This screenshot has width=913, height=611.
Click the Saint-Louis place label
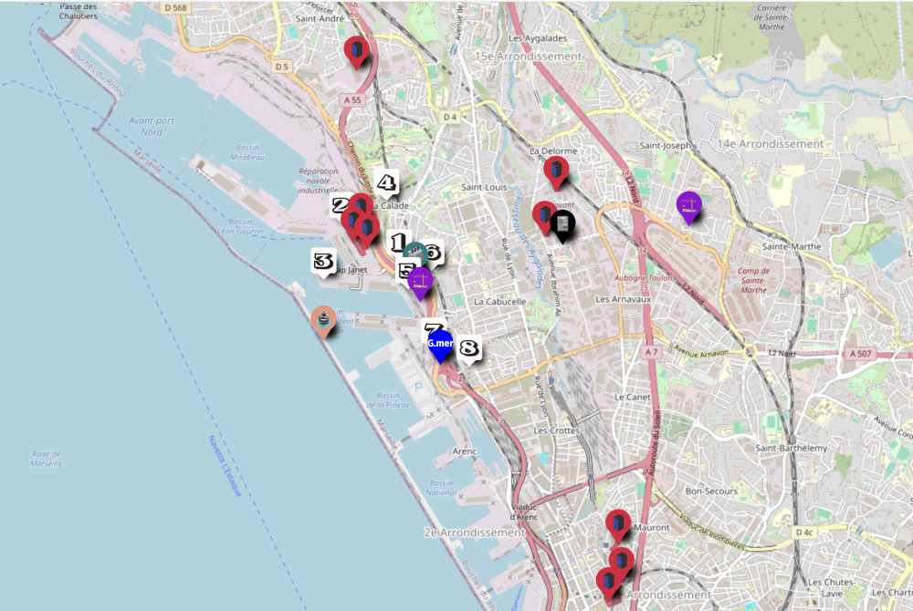tap(484, 188)
